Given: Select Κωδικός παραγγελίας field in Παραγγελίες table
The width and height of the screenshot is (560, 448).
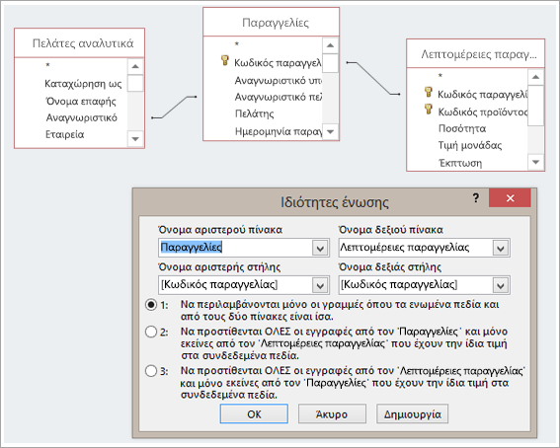Looking at the screenshot, I should click(278, 63).
